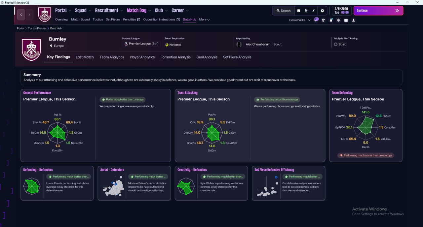Open the Set Piece Defensive Efficiency card
Screen dimensions: 423x227
tap(288, 183)
